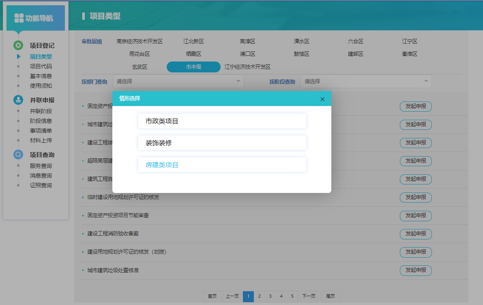Viewport: 483px width, 305px height.
Task: Go to page 3 in pagination
Action: pyautogui.click(x=270, y=296)
